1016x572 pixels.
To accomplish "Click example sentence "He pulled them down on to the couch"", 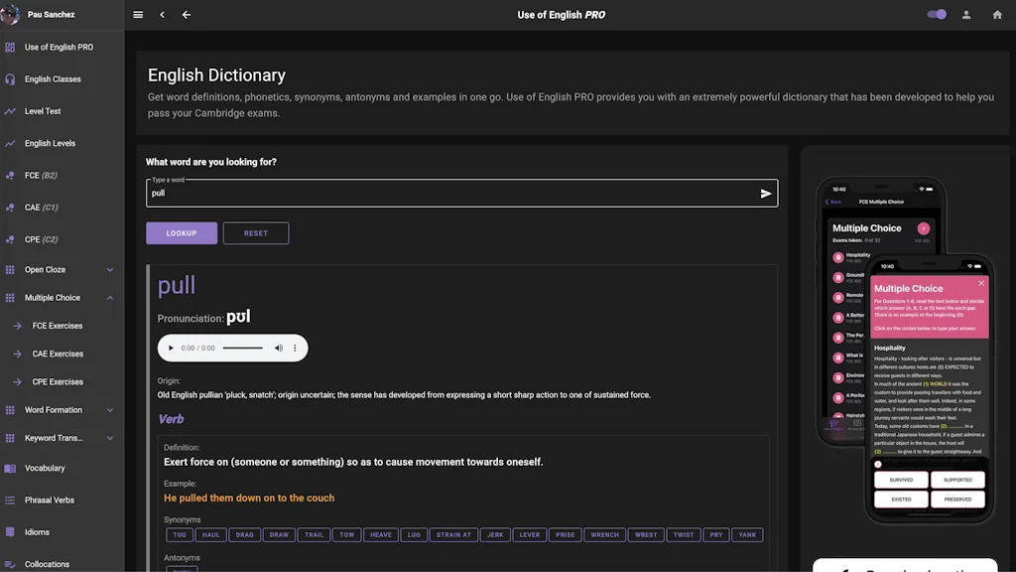I will pyautogui.click(x=249, y=499).
